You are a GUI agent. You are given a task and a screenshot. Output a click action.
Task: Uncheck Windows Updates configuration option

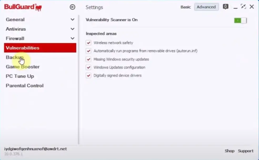[88, 67]
